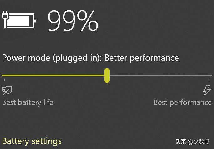Click the power mode slider thumb
The width and height of the screenshot is (214, 149).
pos(107,75)
